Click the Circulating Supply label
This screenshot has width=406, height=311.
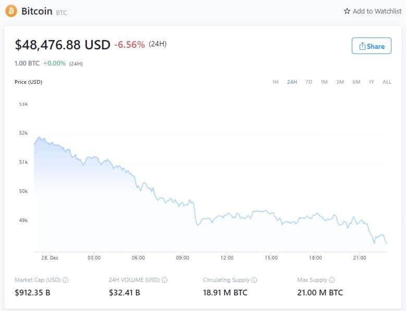coord(226,280)
